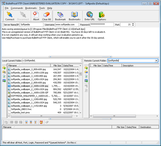Open the Commands menu
The height and width of the screenshot is (146, 161).
[17, 8]
